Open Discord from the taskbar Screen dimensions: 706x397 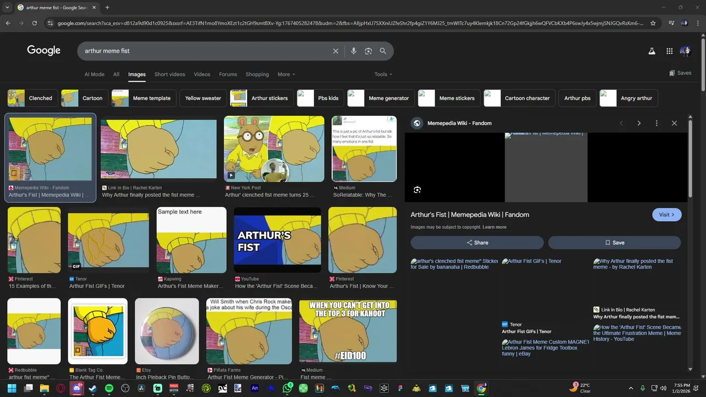pyautogui.click(x=77, y=388)
